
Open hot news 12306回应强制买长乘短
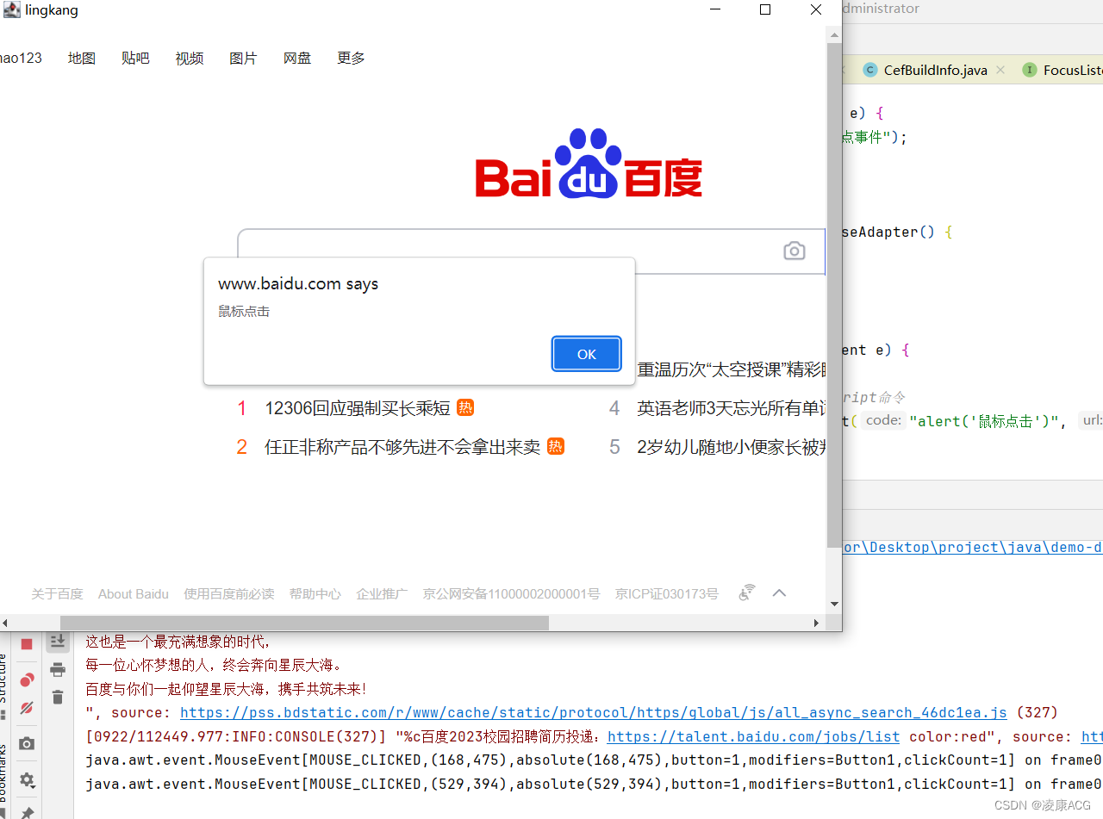(358, 408)
